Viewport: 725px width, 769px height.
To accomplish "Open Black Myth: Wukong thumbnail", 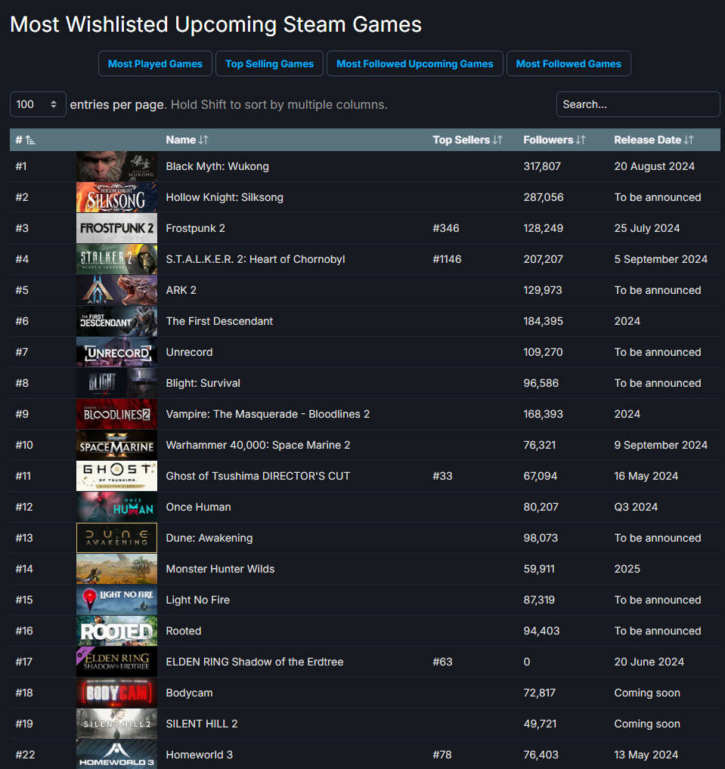I will pos(117,166).
